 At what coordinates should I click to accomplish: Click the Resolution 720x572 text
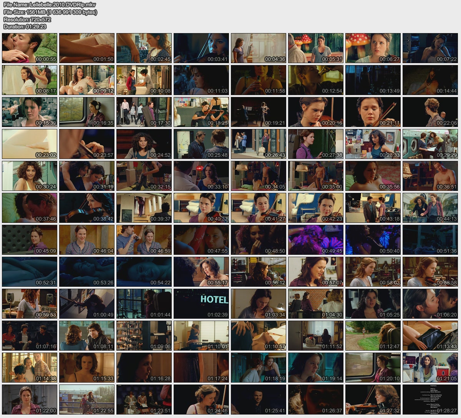27,20
